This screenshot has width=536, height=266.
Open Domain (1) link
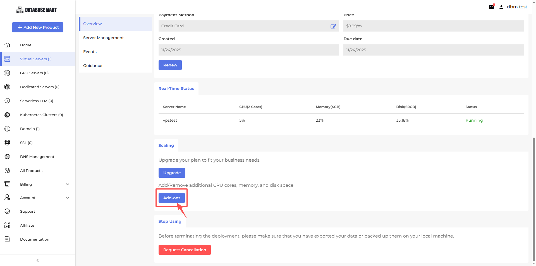click(x=30, y=129)
